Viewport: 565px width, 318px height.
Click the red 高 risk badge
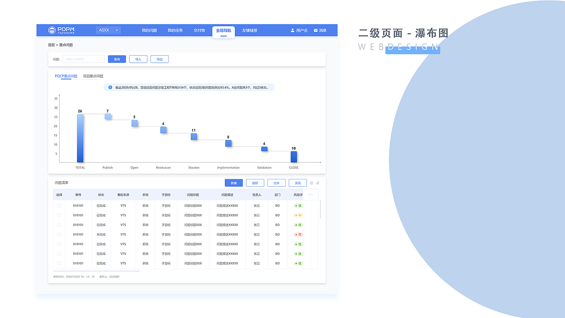pos(298,235)
